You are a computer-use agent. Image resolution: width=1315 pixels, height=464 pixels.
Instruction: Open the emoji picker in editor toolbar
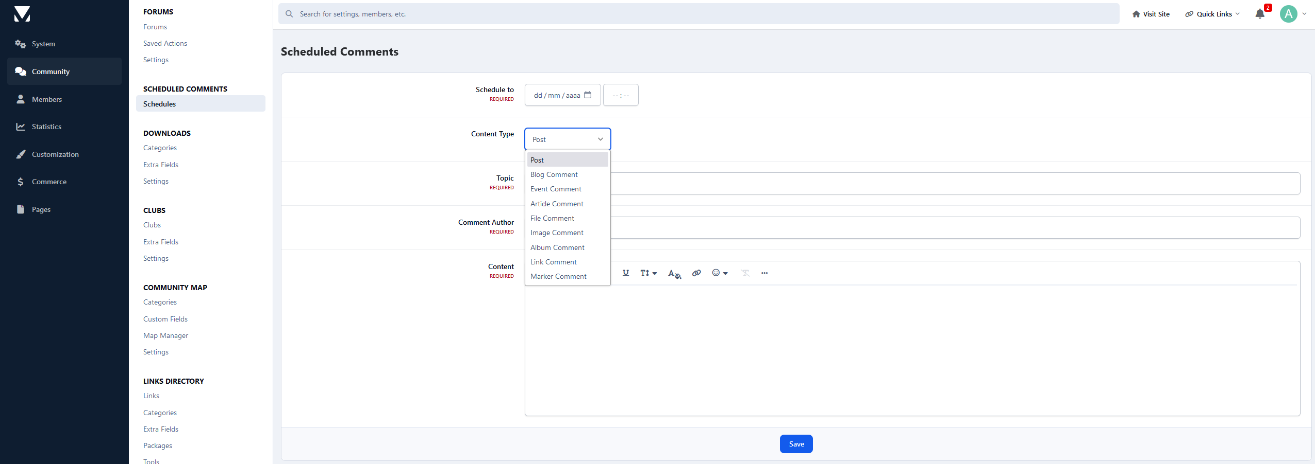(x=719, y=273)
